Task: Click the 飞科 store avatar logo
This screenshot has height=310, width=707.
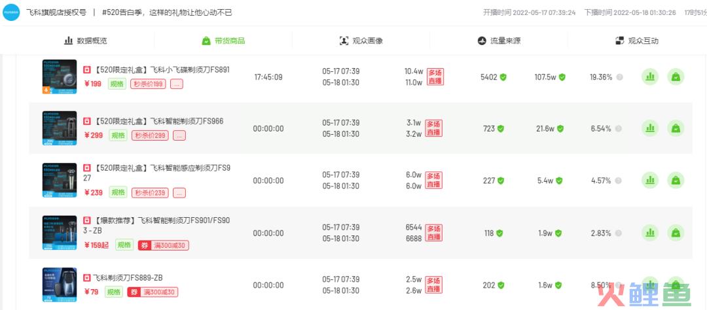Action: [x=11, y=12]
